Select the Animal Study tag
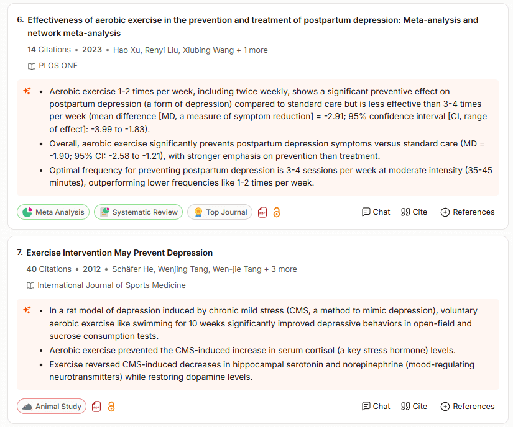The width and height of the screenshot is (513, 427). pos(52,407)
